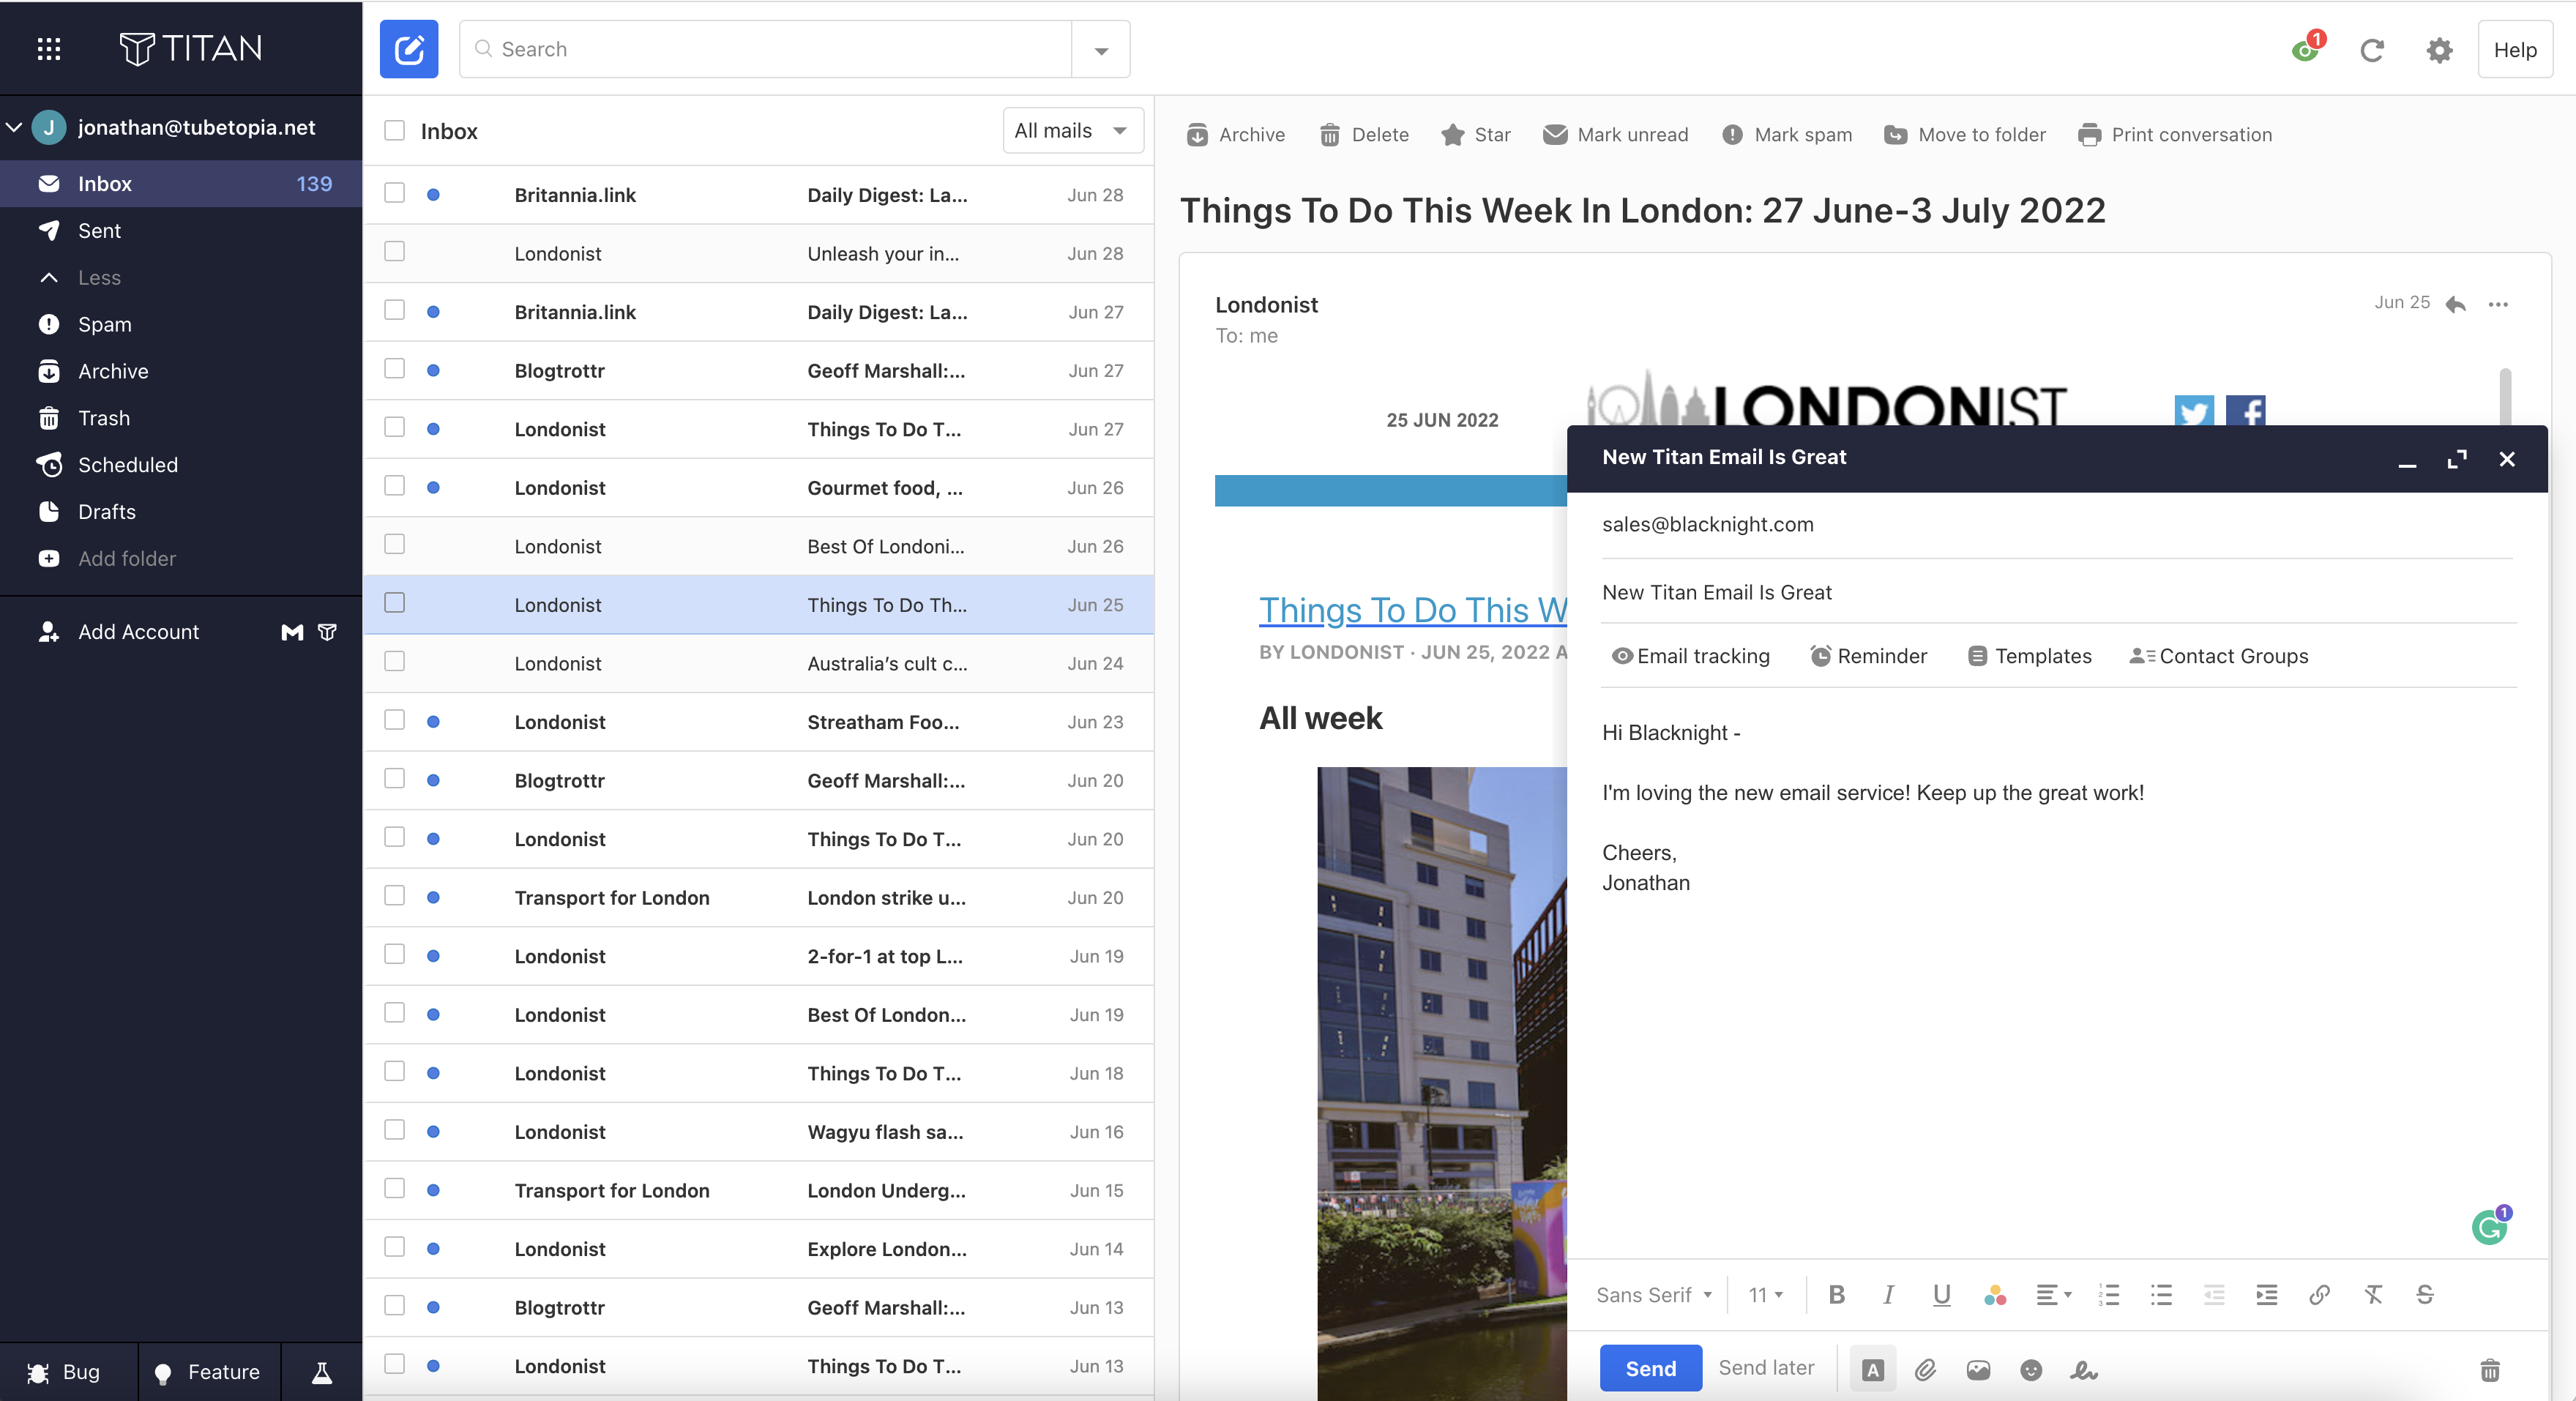Tick the select-all checkbox beside Inbox heading

click(x=395, y=131)
